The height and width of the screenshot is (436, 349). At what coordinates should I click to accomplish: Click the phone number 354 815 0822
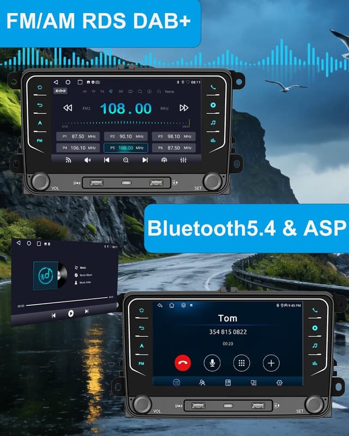[x=228, y=332]
